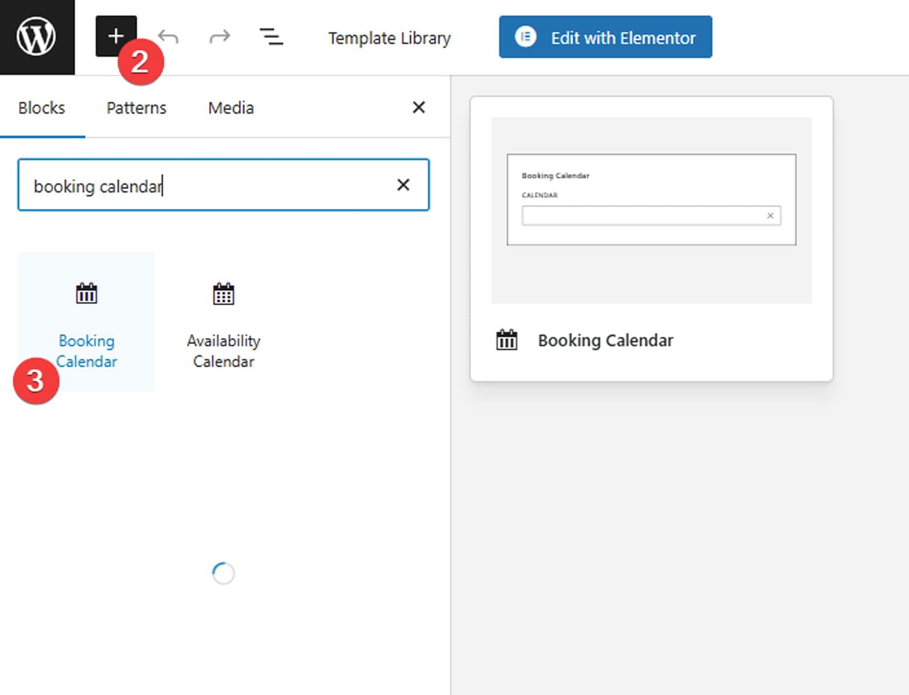Click the calendar field in preview
Screen dimensions: 909x695
[x=643, y=215]
